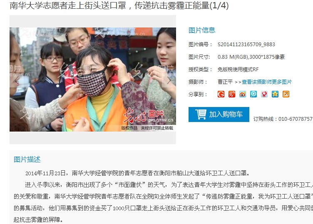
Task: Click the 图片信息 heading
Action: click(202, 30)
